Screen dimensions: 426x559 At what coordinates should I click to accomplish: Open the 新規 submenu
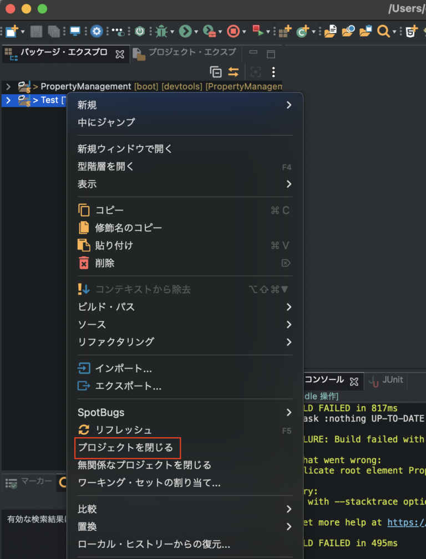pos(185,105)
